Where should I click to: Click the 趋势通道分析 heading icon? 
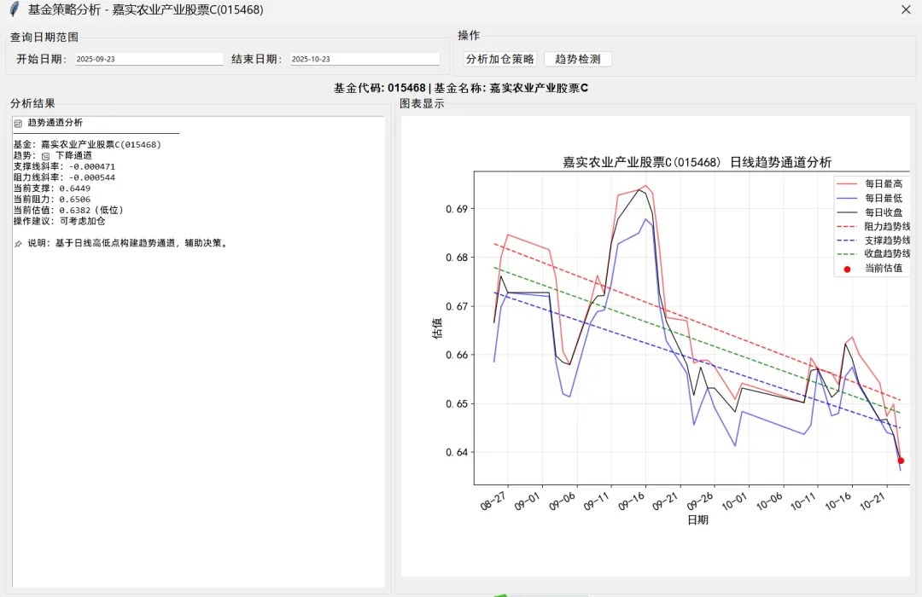click(18, 124)
